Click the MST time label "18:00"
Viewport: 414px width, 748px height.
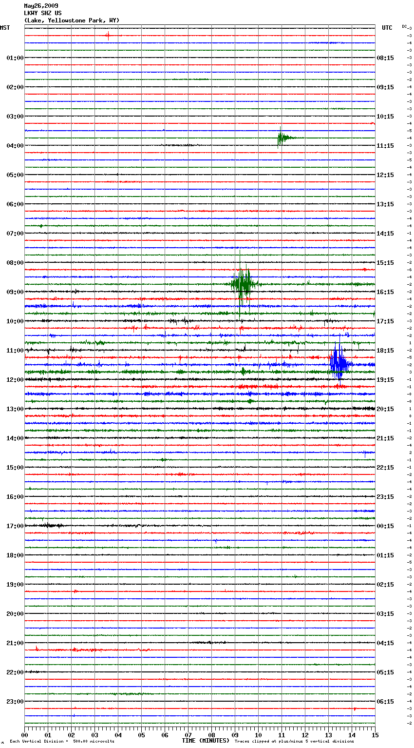(x=15, y=555)
